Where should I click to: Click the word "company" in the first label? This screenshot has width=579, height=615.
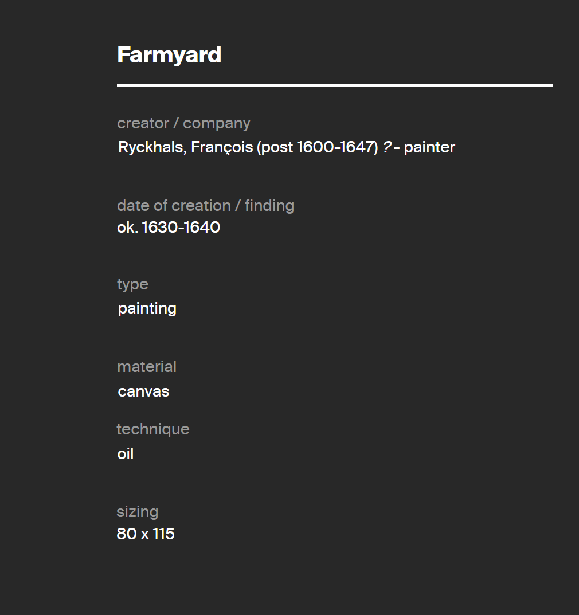pyautogui.click(x=217, y=124)
